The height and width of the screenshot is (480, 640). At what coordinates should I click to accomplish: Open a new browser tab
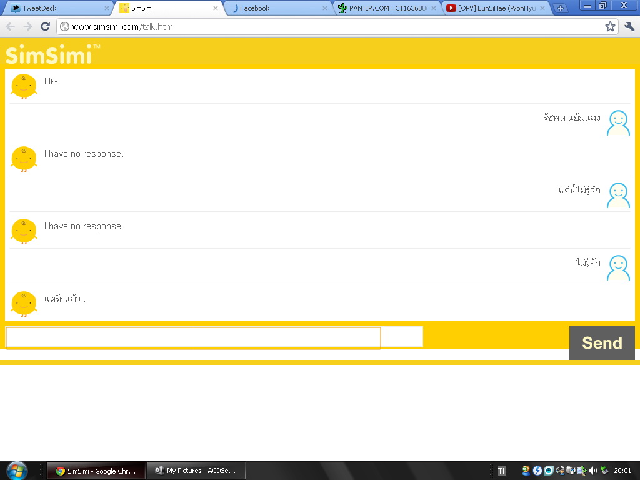561,8
